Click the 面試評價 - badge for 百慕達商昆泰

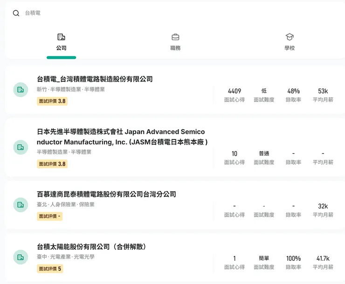(50, 216)
